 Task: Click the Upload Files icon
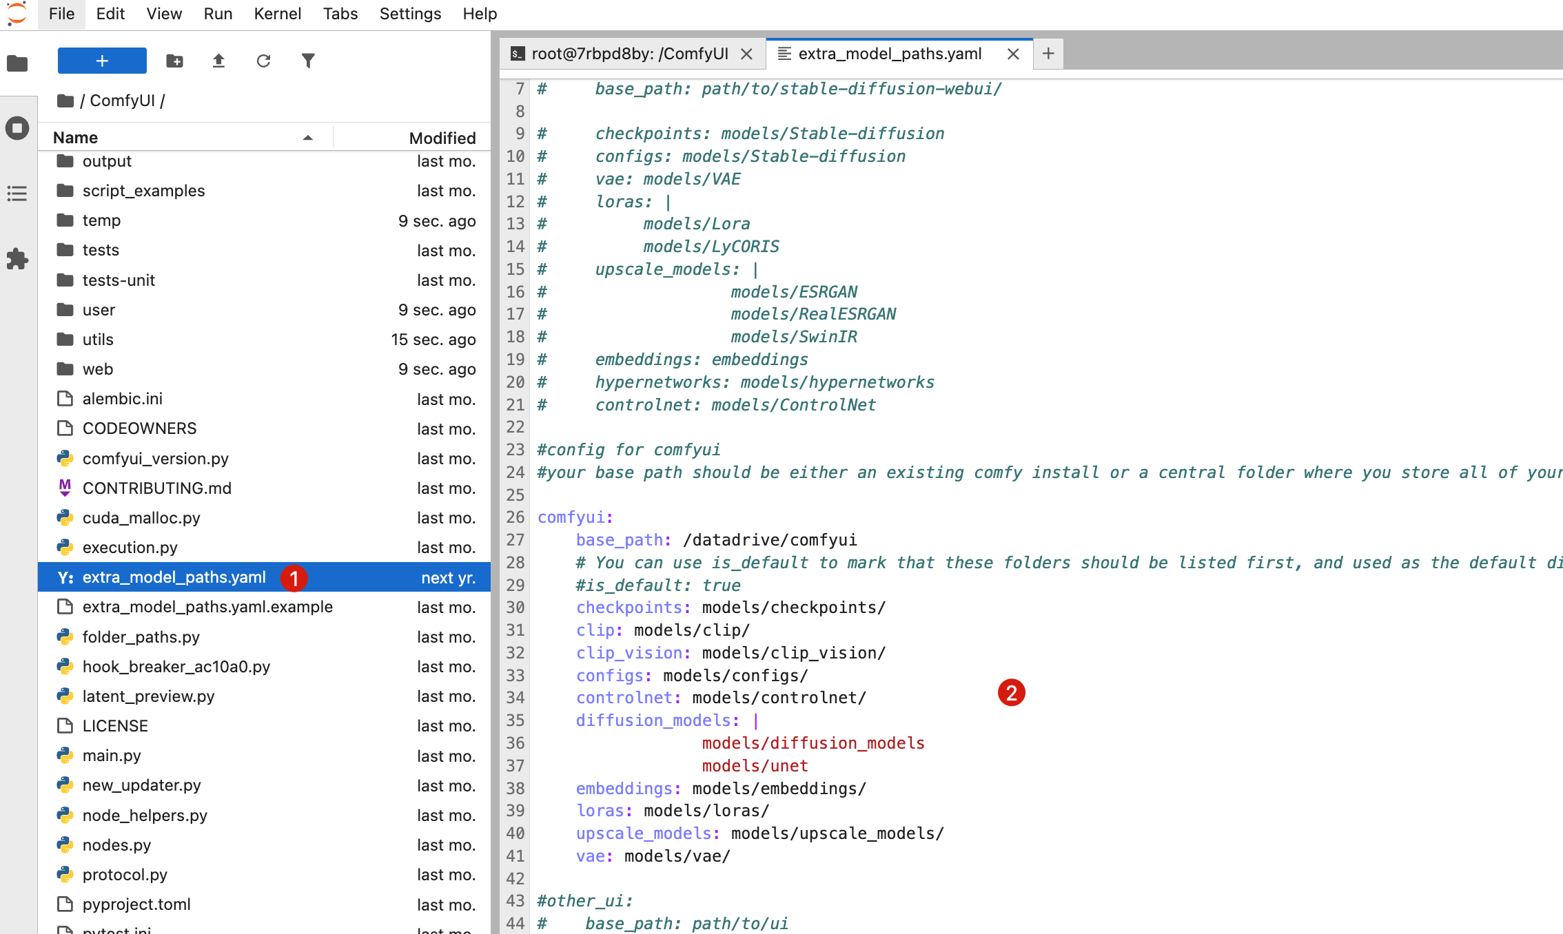218,61
